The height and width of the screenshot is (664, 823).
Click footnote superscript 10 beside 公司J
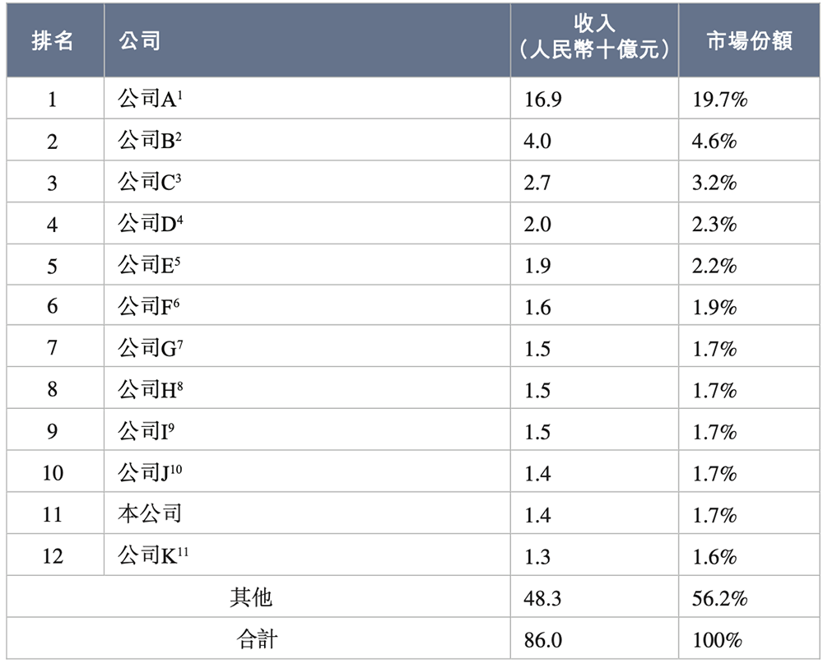[x=177, y=468]
